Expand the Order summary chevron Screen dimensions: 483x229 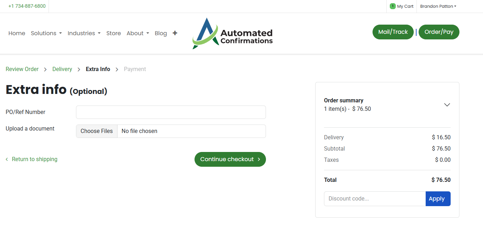447,105
